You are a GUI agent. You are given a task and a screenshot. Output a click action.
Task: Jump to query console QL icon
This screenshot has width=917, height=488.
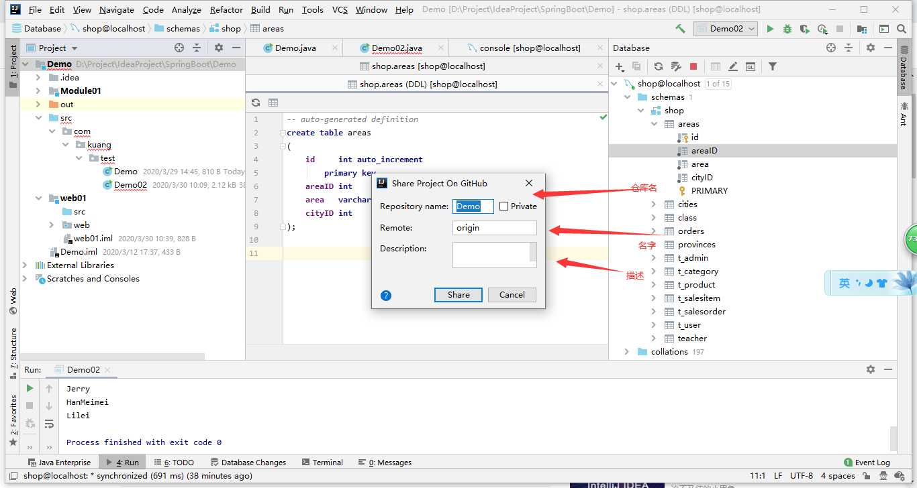point(751,66)
